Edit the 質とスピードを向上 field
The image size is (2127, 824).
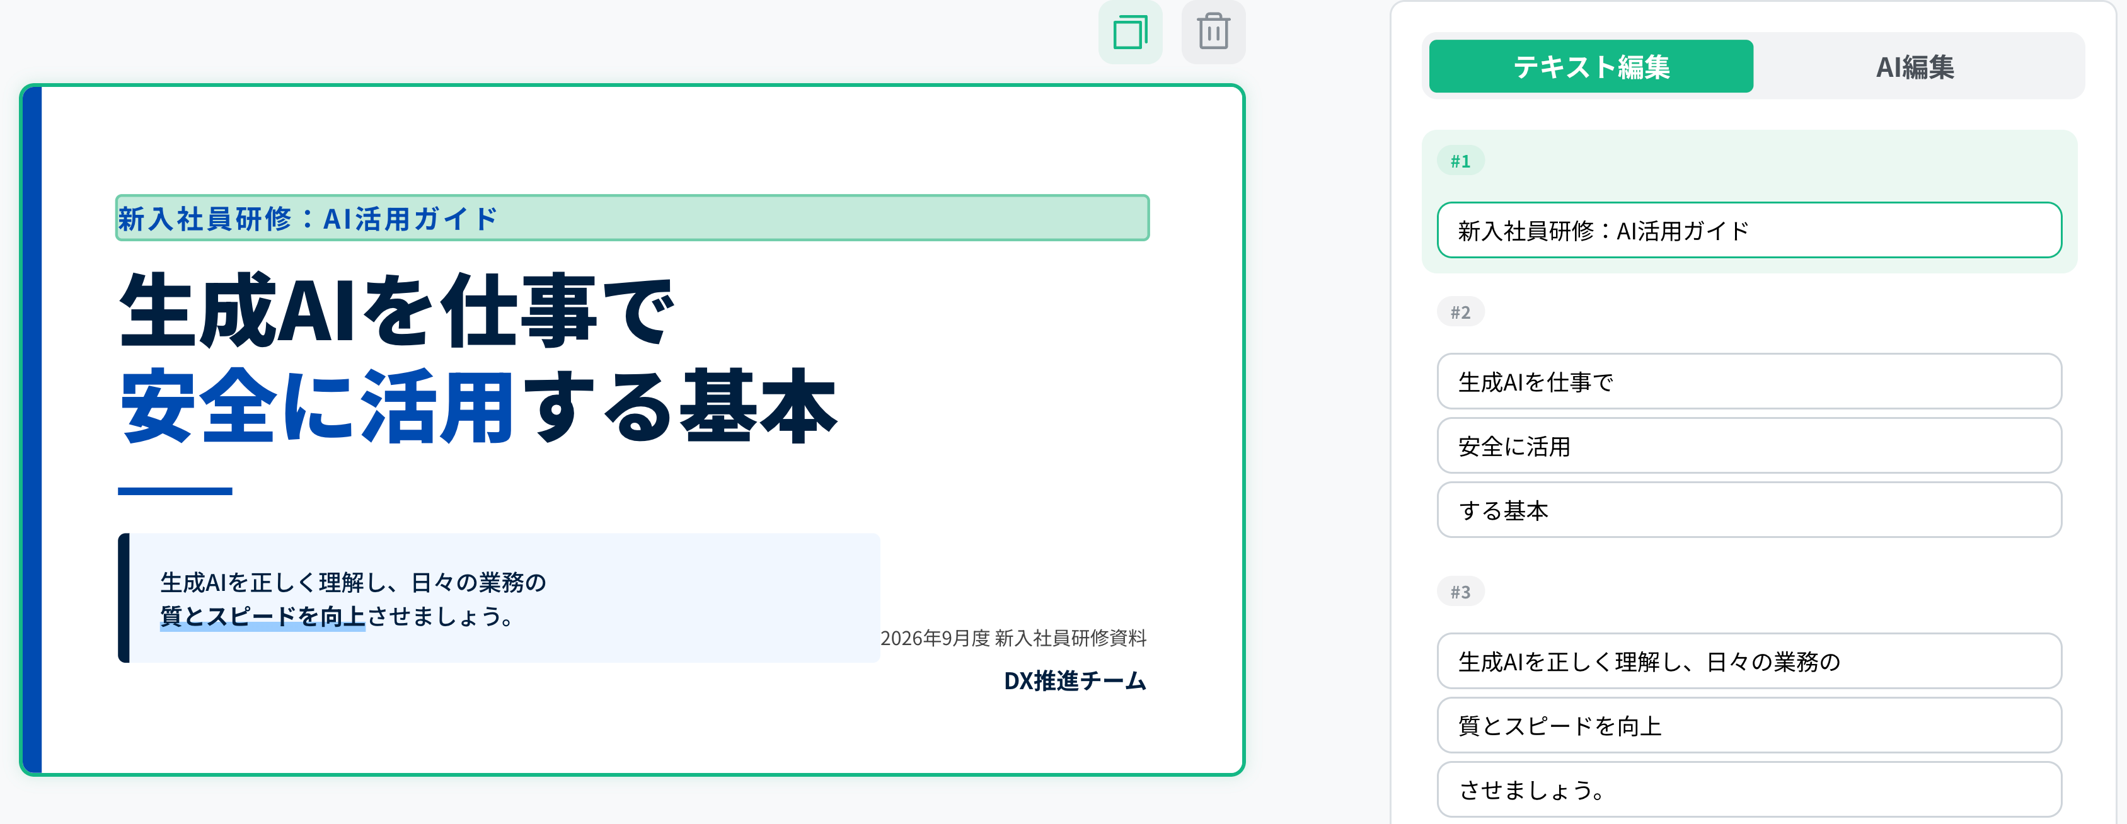pos(1749,726)
